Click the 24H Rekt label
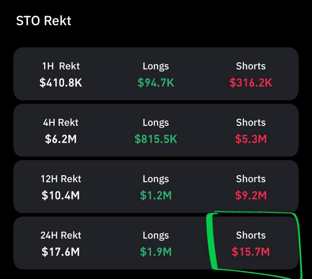This screenshot has height=279, width=312. pos(61,235)
